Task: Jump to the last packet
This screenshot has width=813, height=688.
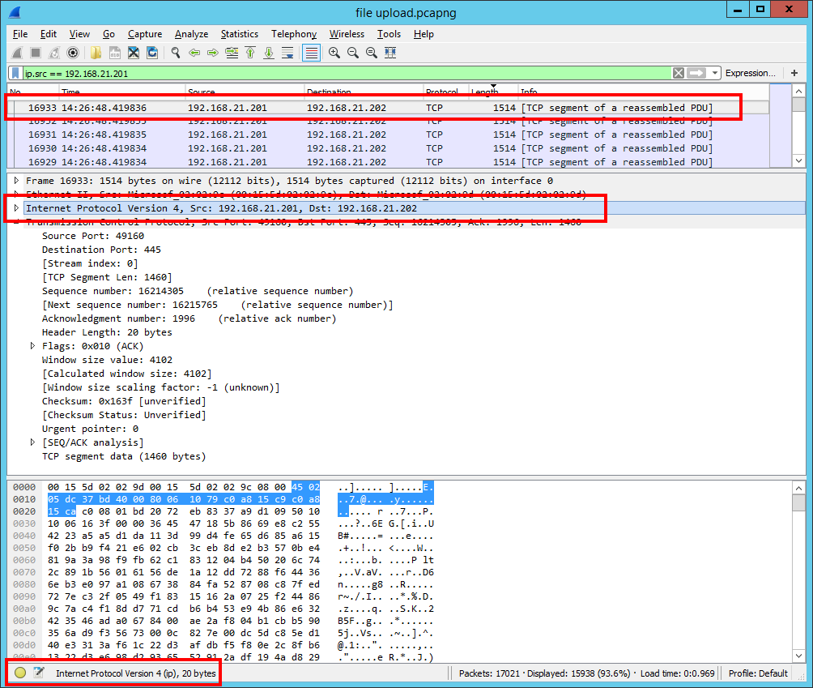Action: tap(269, 53)
